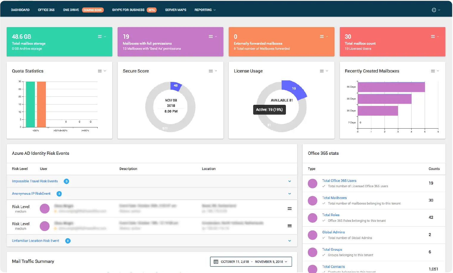
Task: Click purple circle icon beside Global Admins
Action: [312, 235]
